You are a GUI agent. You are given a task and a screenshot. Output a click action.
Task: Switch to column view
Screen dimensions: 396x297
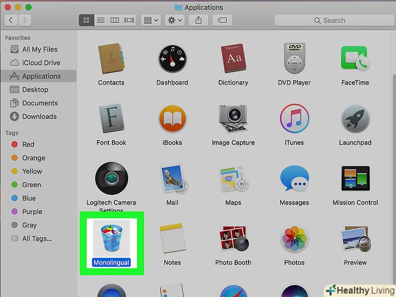pos(115,20)
